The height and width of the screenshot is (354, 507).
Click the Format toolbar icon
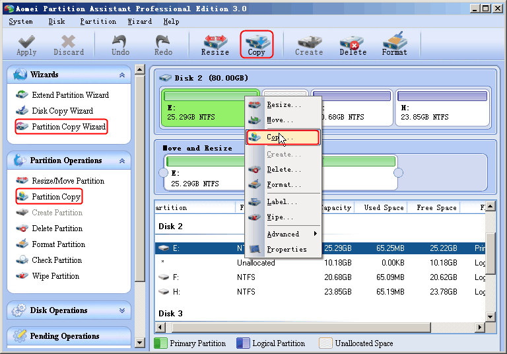pyautogui.click(x=394, y=44)
